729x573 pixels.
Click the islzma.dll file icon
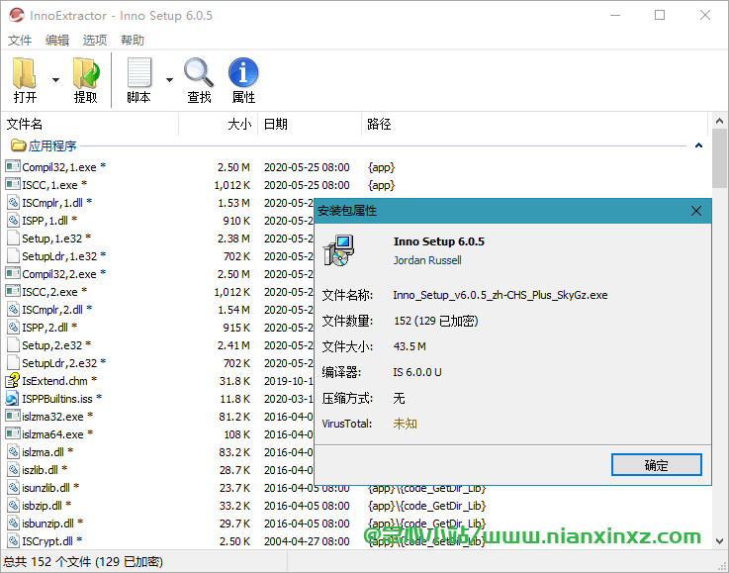pos(13,451)
